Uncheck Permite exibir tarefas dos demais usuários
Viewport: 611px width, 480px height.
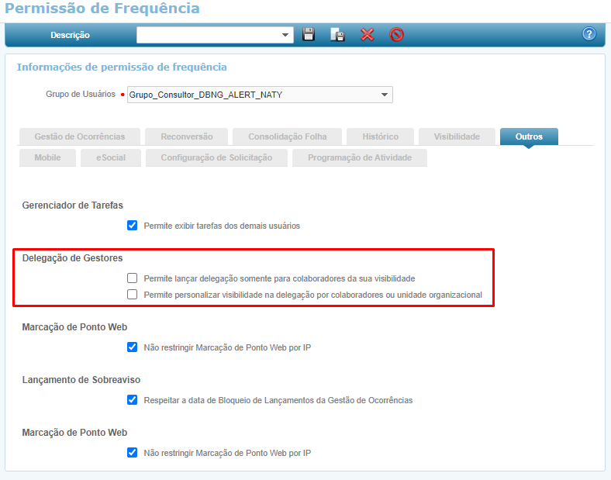(x=132, y=226)
